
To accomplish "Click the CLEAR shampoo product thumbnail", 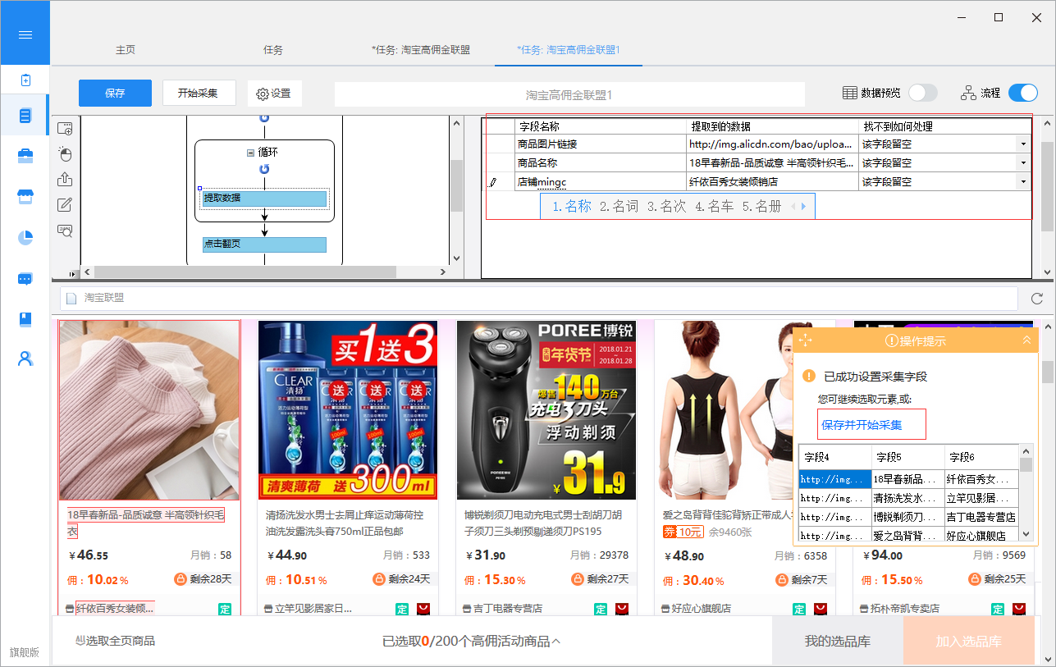I will (348, 410).
